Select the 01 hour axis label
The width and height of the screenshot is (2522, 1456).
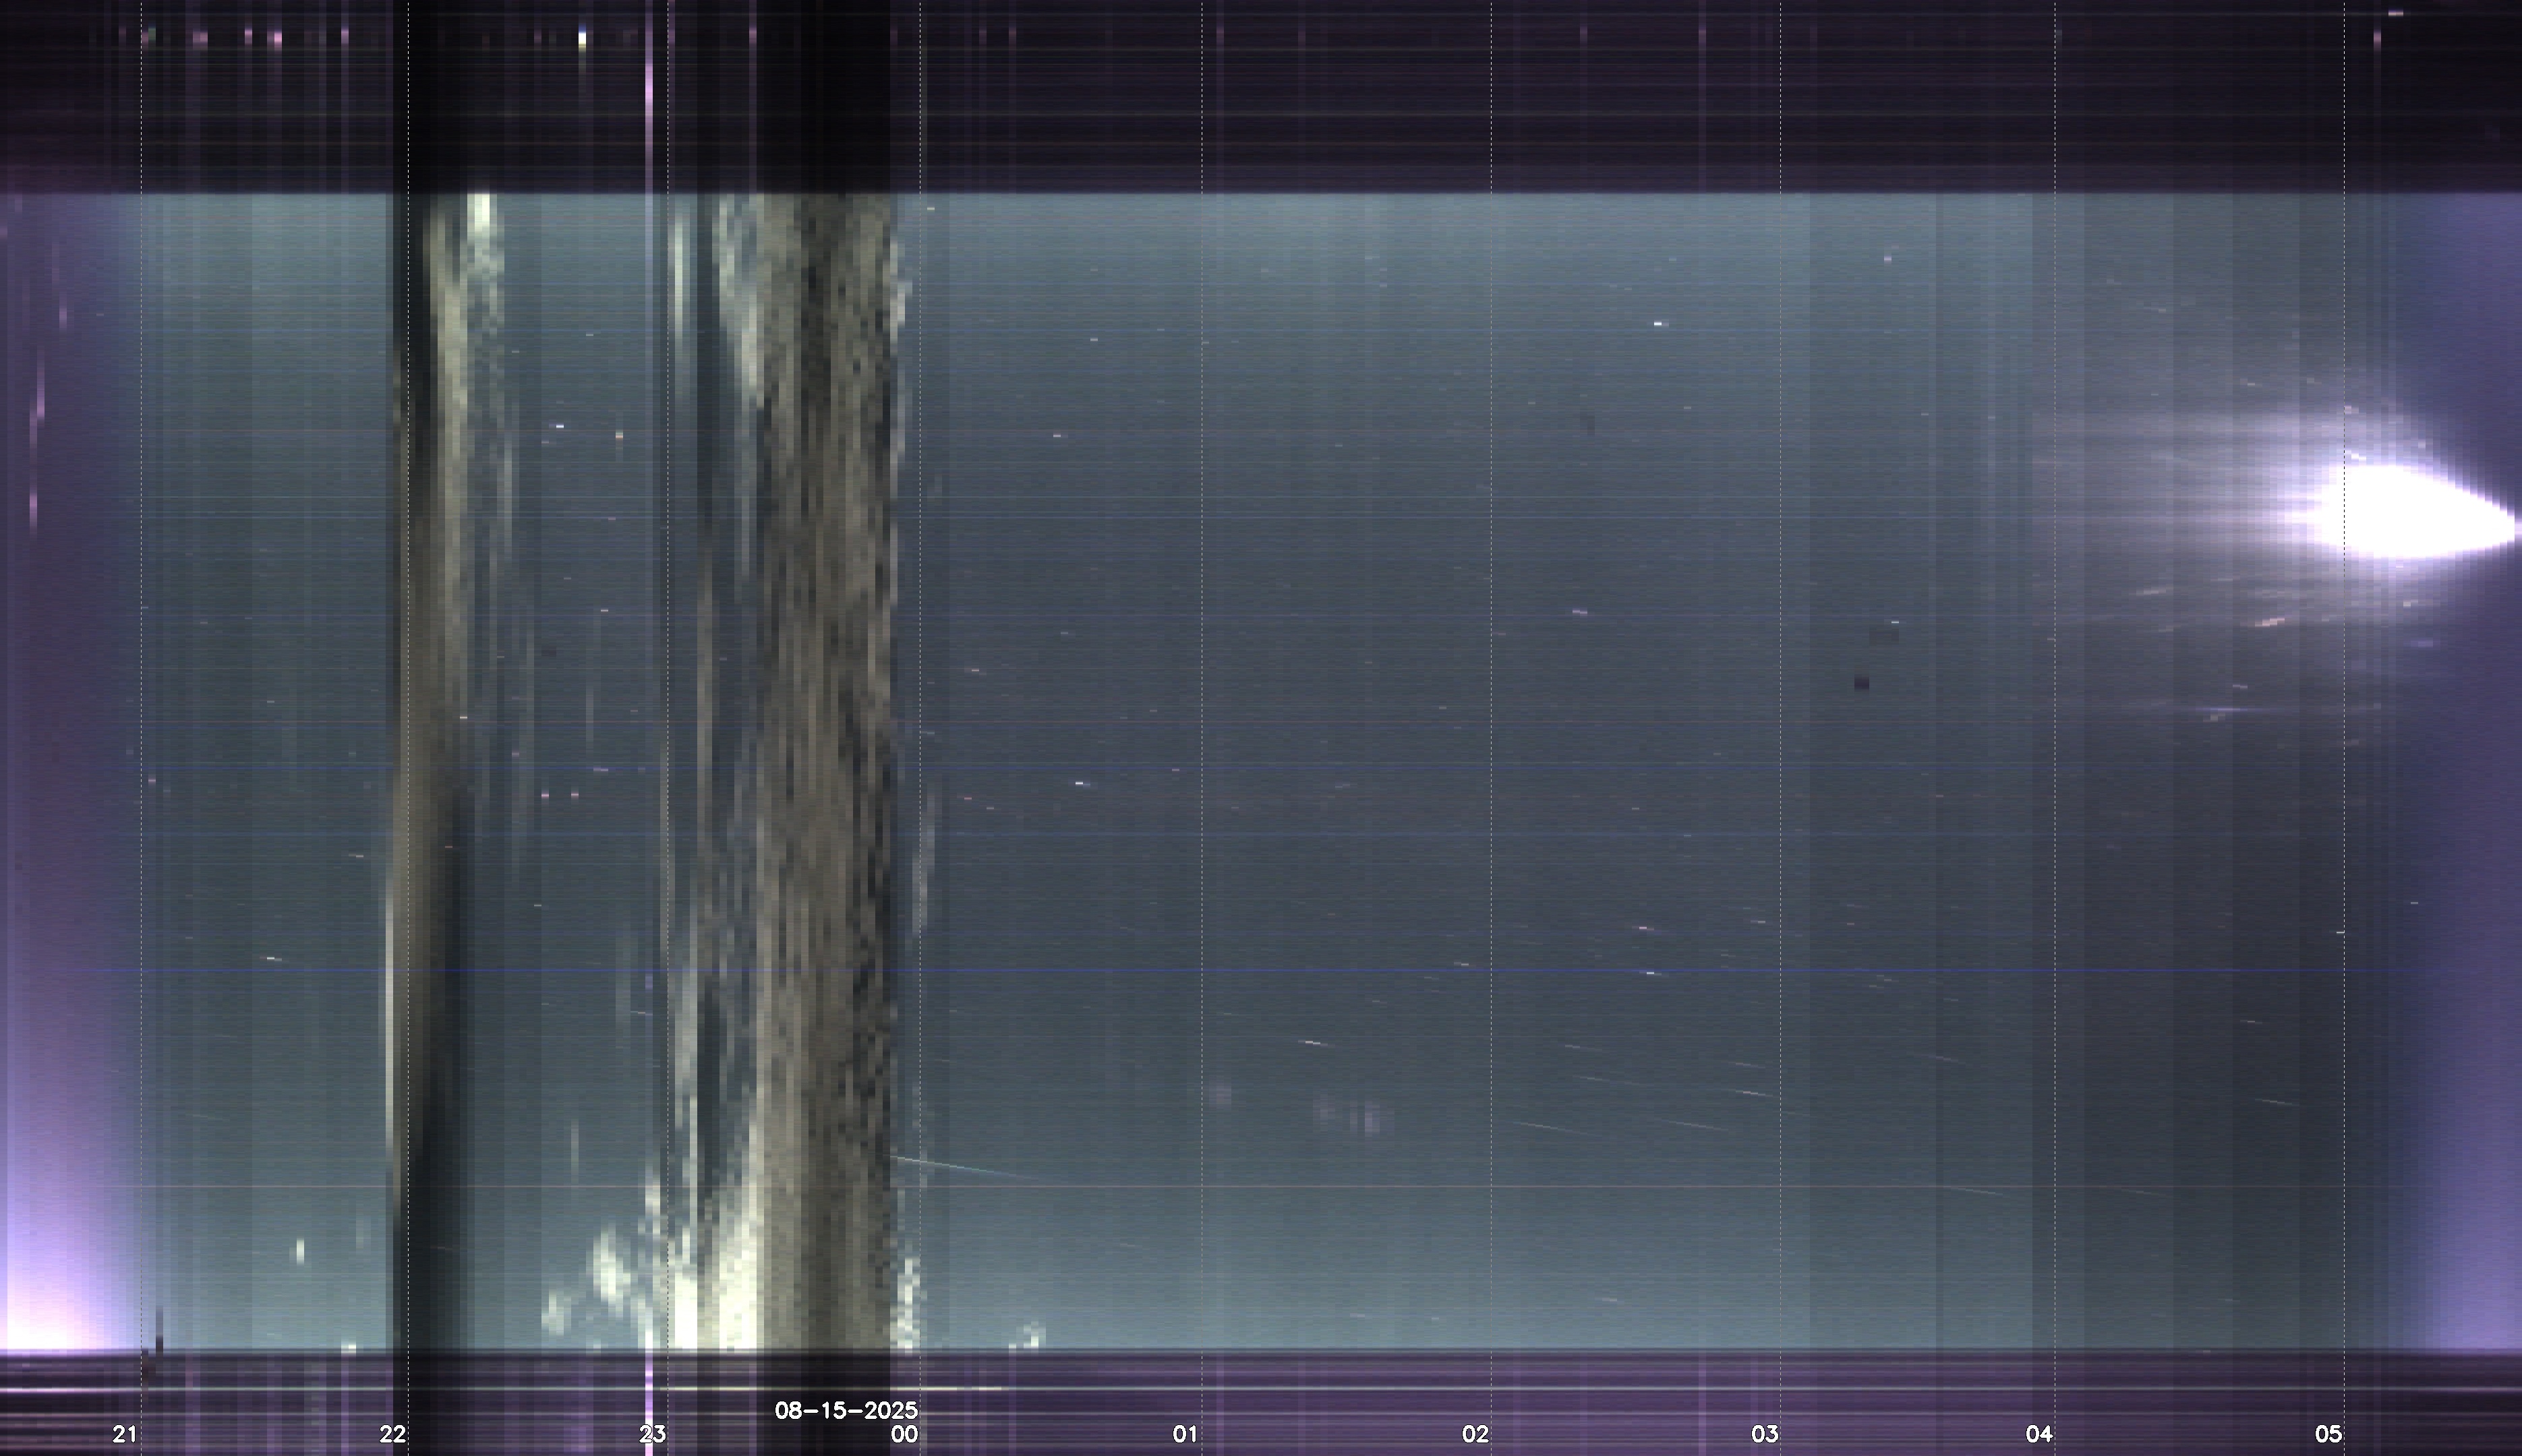[x=1185, y=1434]
